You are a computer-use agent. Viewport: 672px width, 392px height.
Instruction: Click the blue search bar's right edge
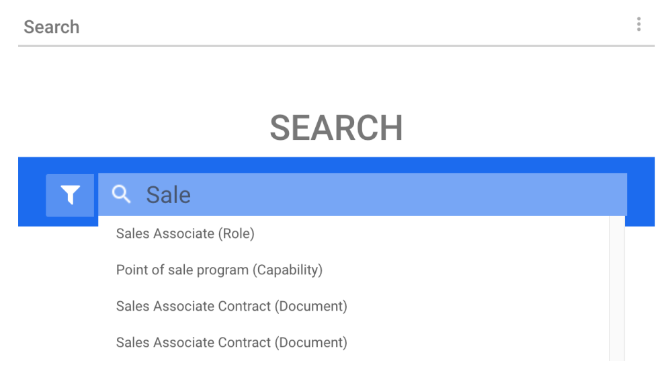pos(640,192)
